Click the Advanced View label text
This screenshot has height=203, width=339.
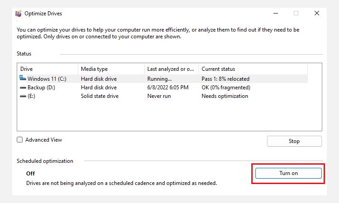(44, 140)
